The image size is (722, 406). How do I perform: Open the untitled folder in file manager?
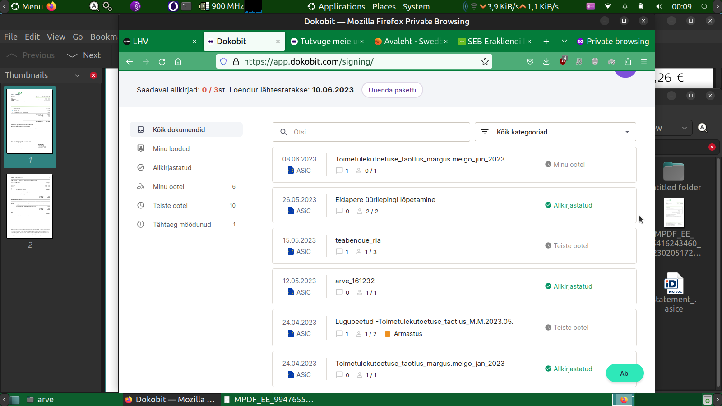coord(674,177)
